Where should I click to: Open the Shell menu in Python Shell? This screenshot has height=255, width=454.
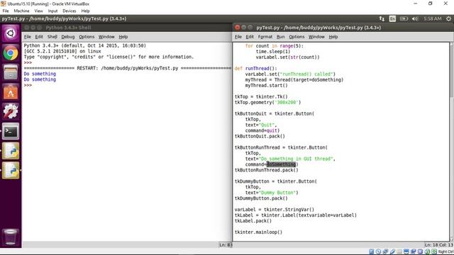52,37
